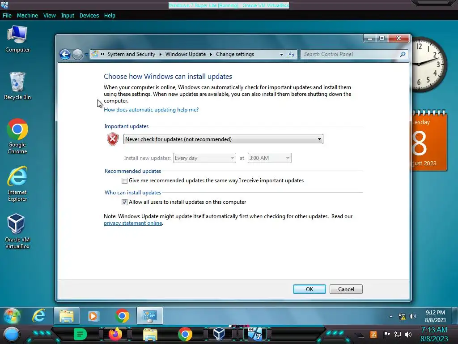
Task: Click OK to save update settings
Action: (x=310, y=289)
